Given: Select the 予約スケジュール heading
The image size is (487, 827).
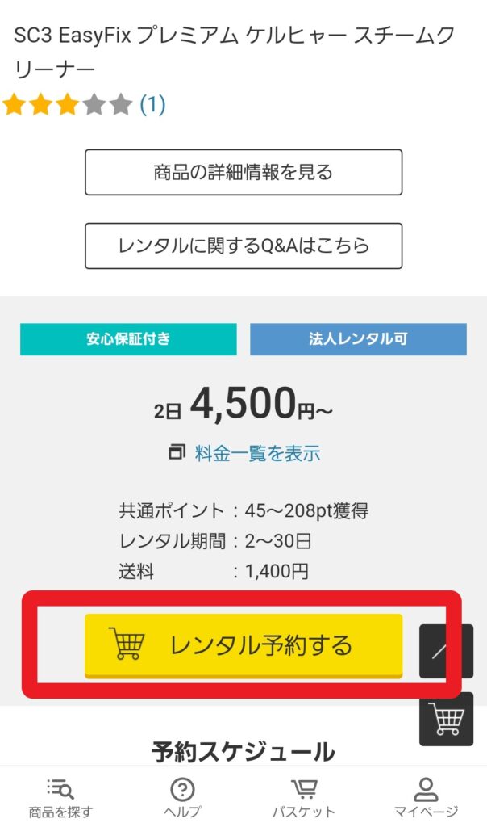Looking at the screenshot, I should (x=243, y=752).
